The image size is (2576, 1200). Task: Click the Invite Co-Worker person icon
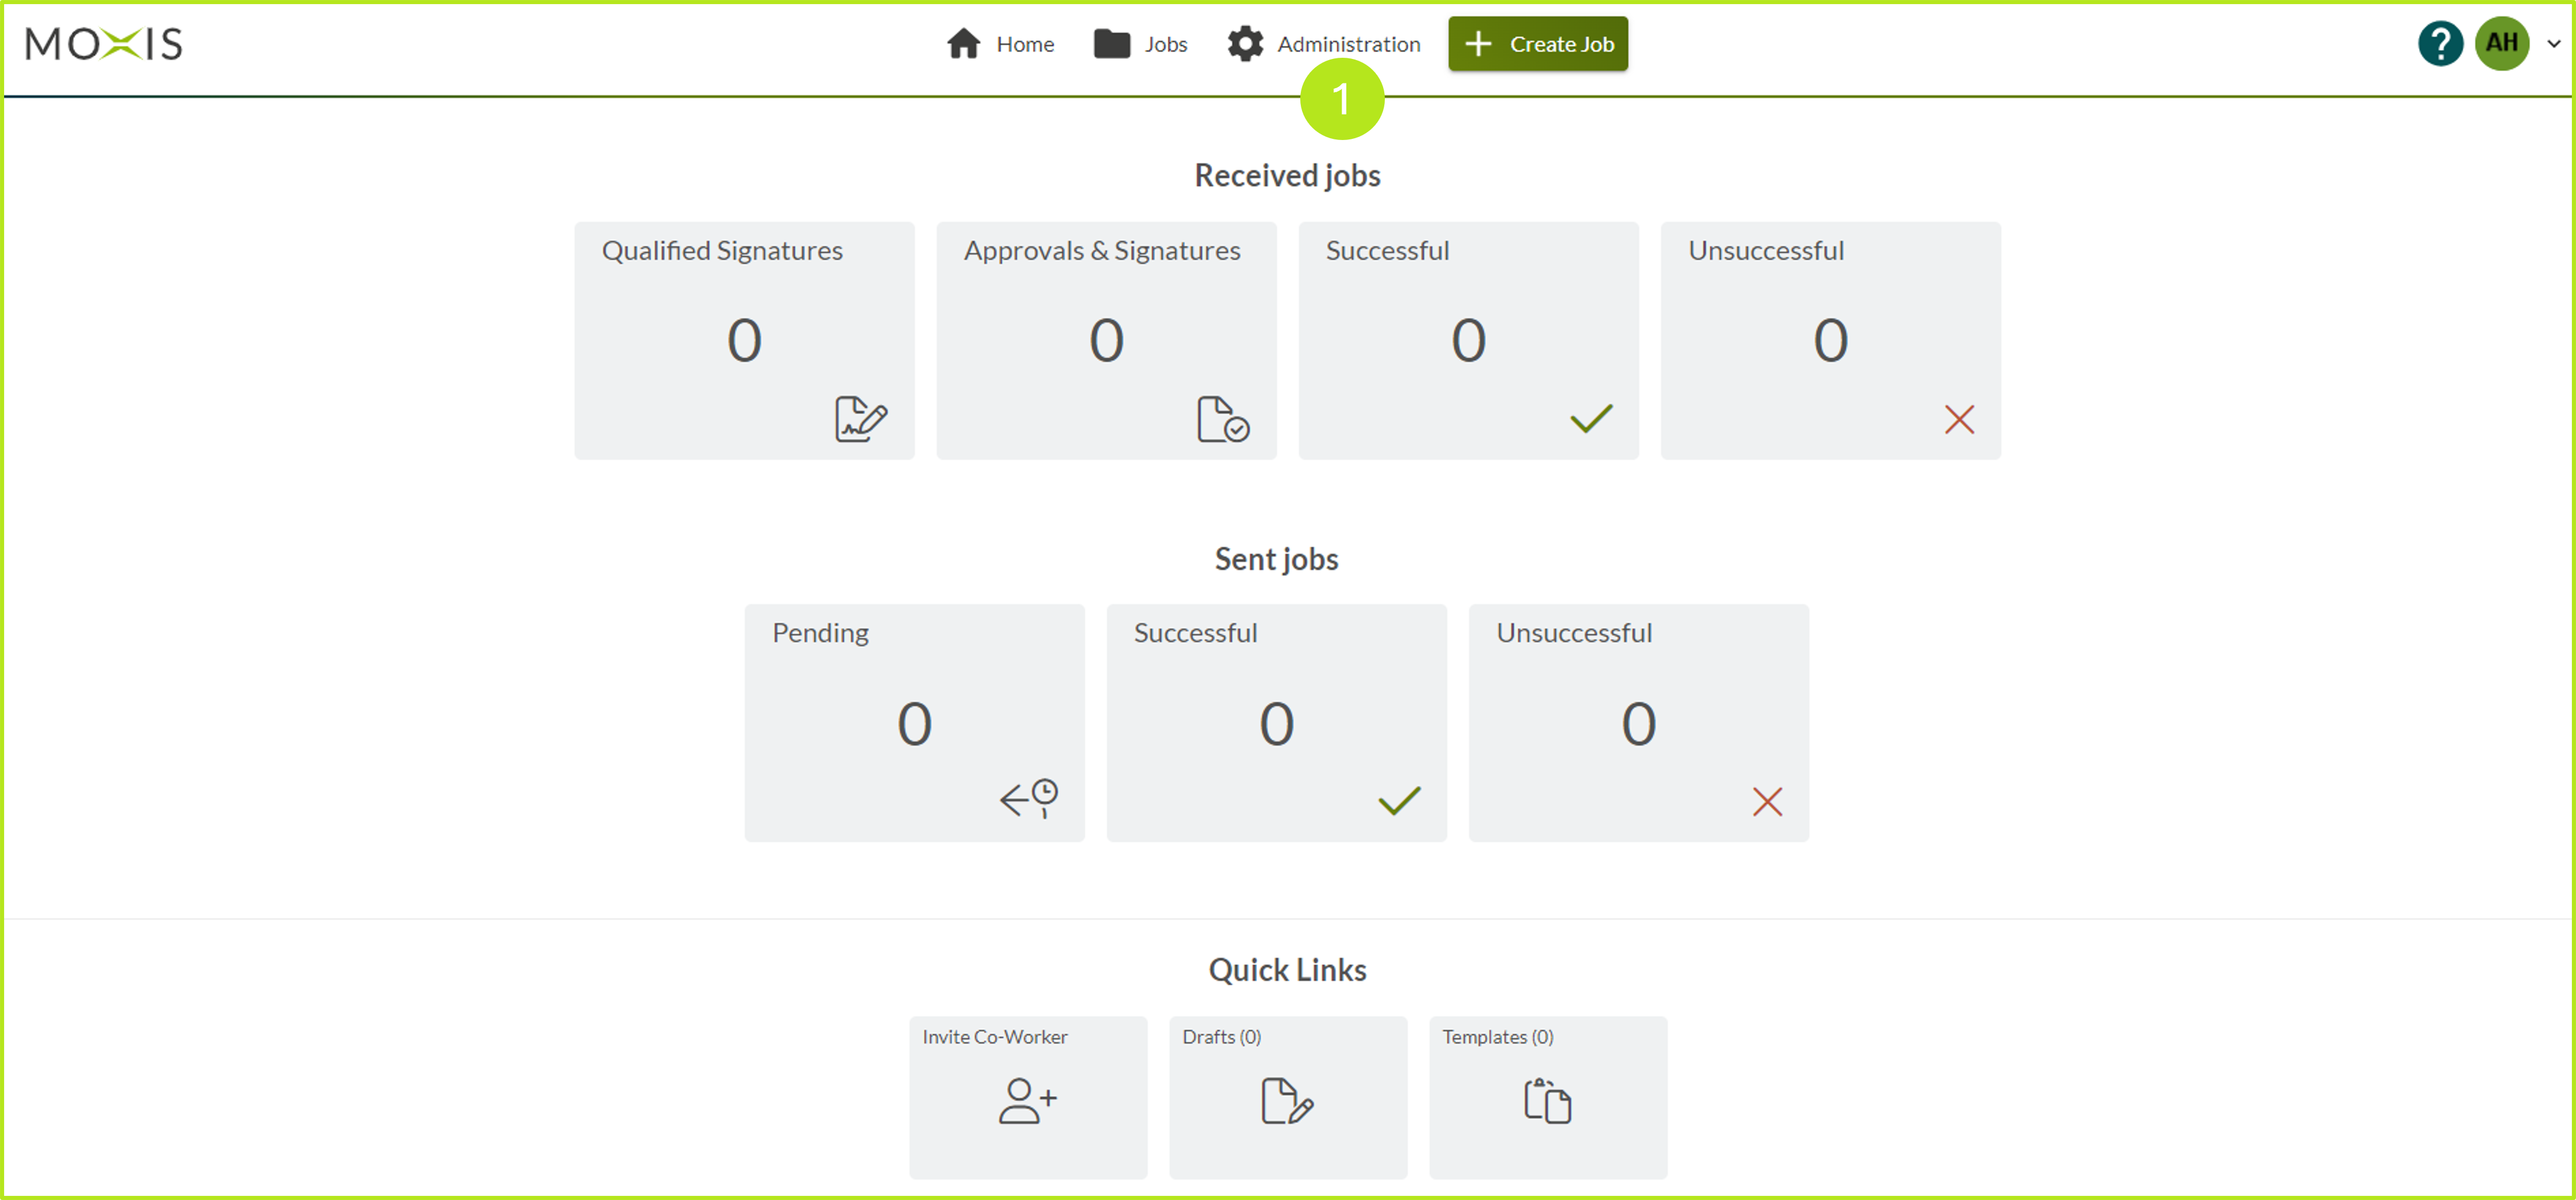[1027, 1101]
